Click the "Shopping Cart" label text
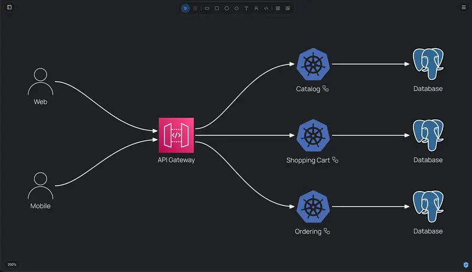 308,160
